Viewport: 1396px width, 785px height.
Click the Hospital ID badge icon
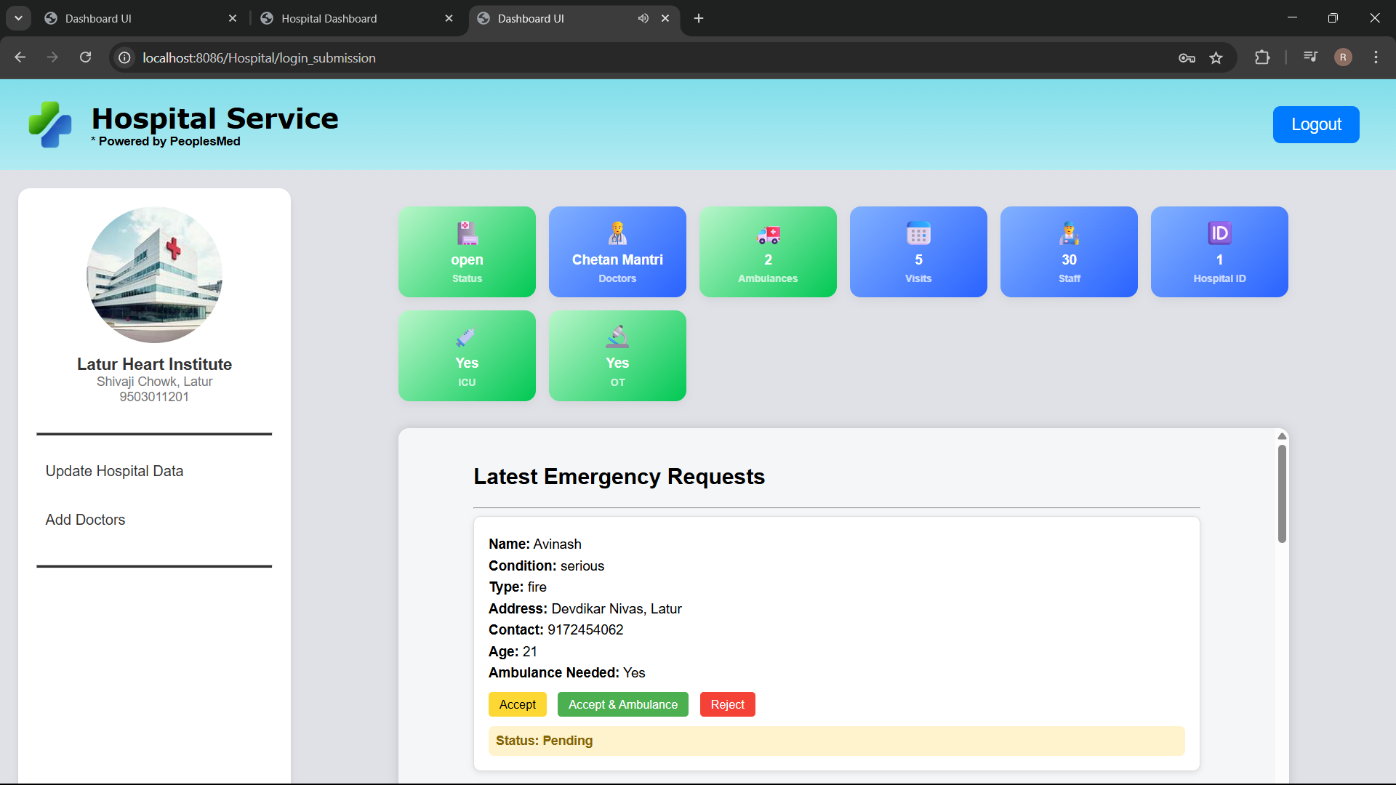click(1219, 233)
